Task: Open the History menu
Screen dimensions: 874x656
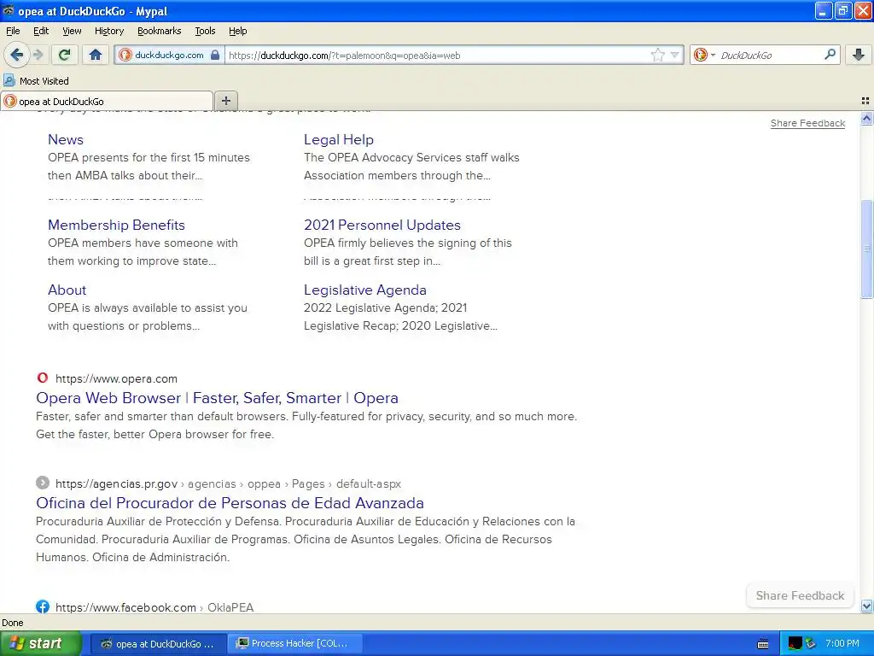Action: 108,31
